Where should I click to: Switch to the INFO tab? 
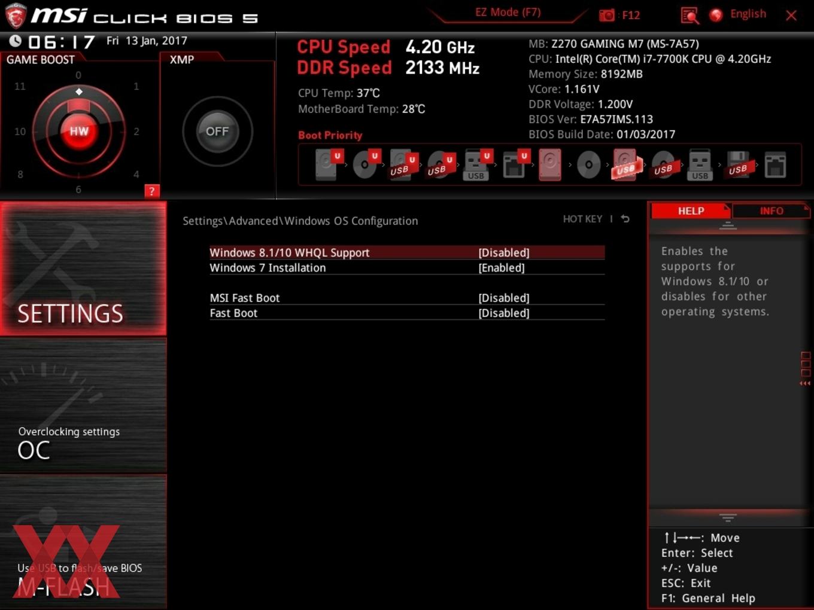pyautogui.click(x=772, y=211)
